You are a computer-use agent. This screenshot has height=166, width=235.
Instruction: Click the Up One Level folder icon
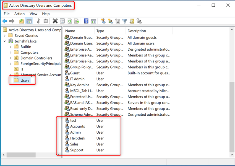coord(22,21)
